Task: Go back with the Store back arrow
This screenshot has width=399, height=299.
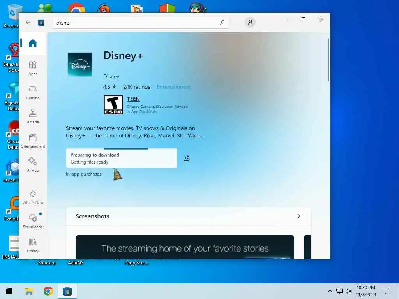Action: 28,22
